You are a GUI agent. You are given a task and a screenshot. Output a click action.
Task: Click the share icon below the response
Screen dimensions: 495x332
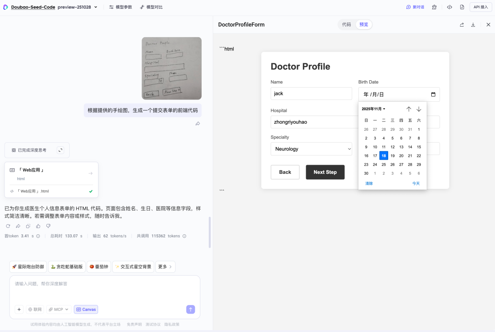[x=18, y=226]
